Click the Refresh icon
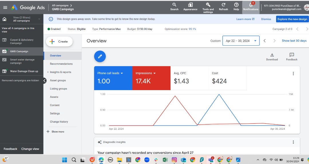309x164 pixels. [223, 6]
